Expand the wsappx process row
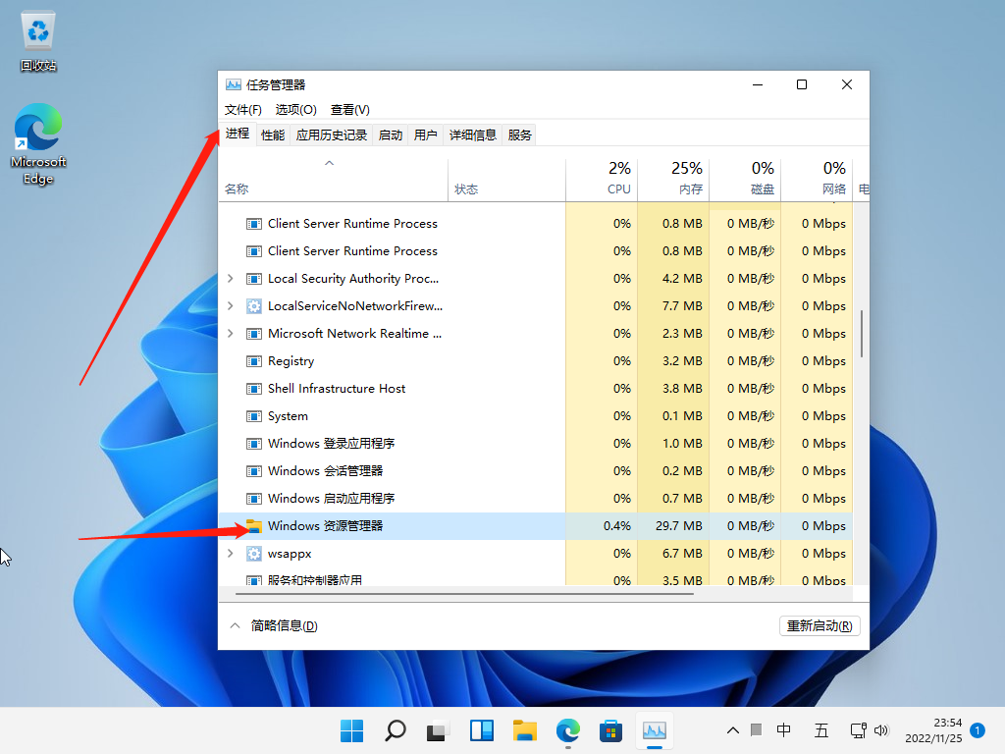The height and width of the screenshot is (754, 1005). [230, 554]
